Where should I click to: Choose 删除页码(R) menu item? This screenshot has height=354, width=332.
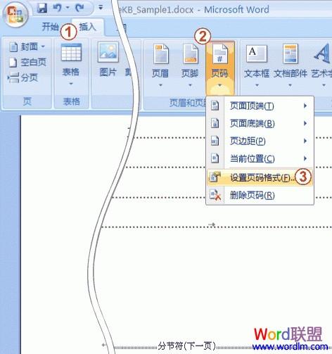click(260, 195)
